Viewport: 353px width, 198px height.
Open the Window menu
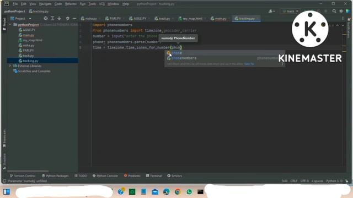[113, 4]
